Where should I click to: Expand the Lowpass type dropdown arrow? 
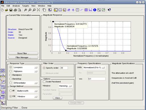(x=36, y=67)
